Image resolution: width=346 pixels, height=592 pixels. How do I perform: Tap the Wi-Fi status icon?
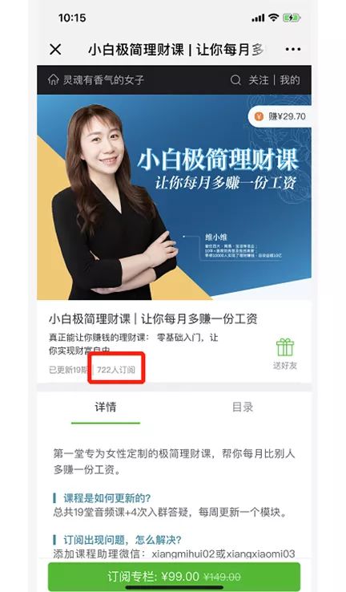(x=274, y=18)
